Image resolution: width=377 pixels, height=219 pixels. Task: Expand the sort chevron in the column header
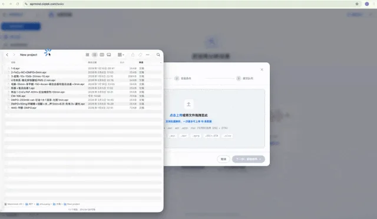pos(161,63)
